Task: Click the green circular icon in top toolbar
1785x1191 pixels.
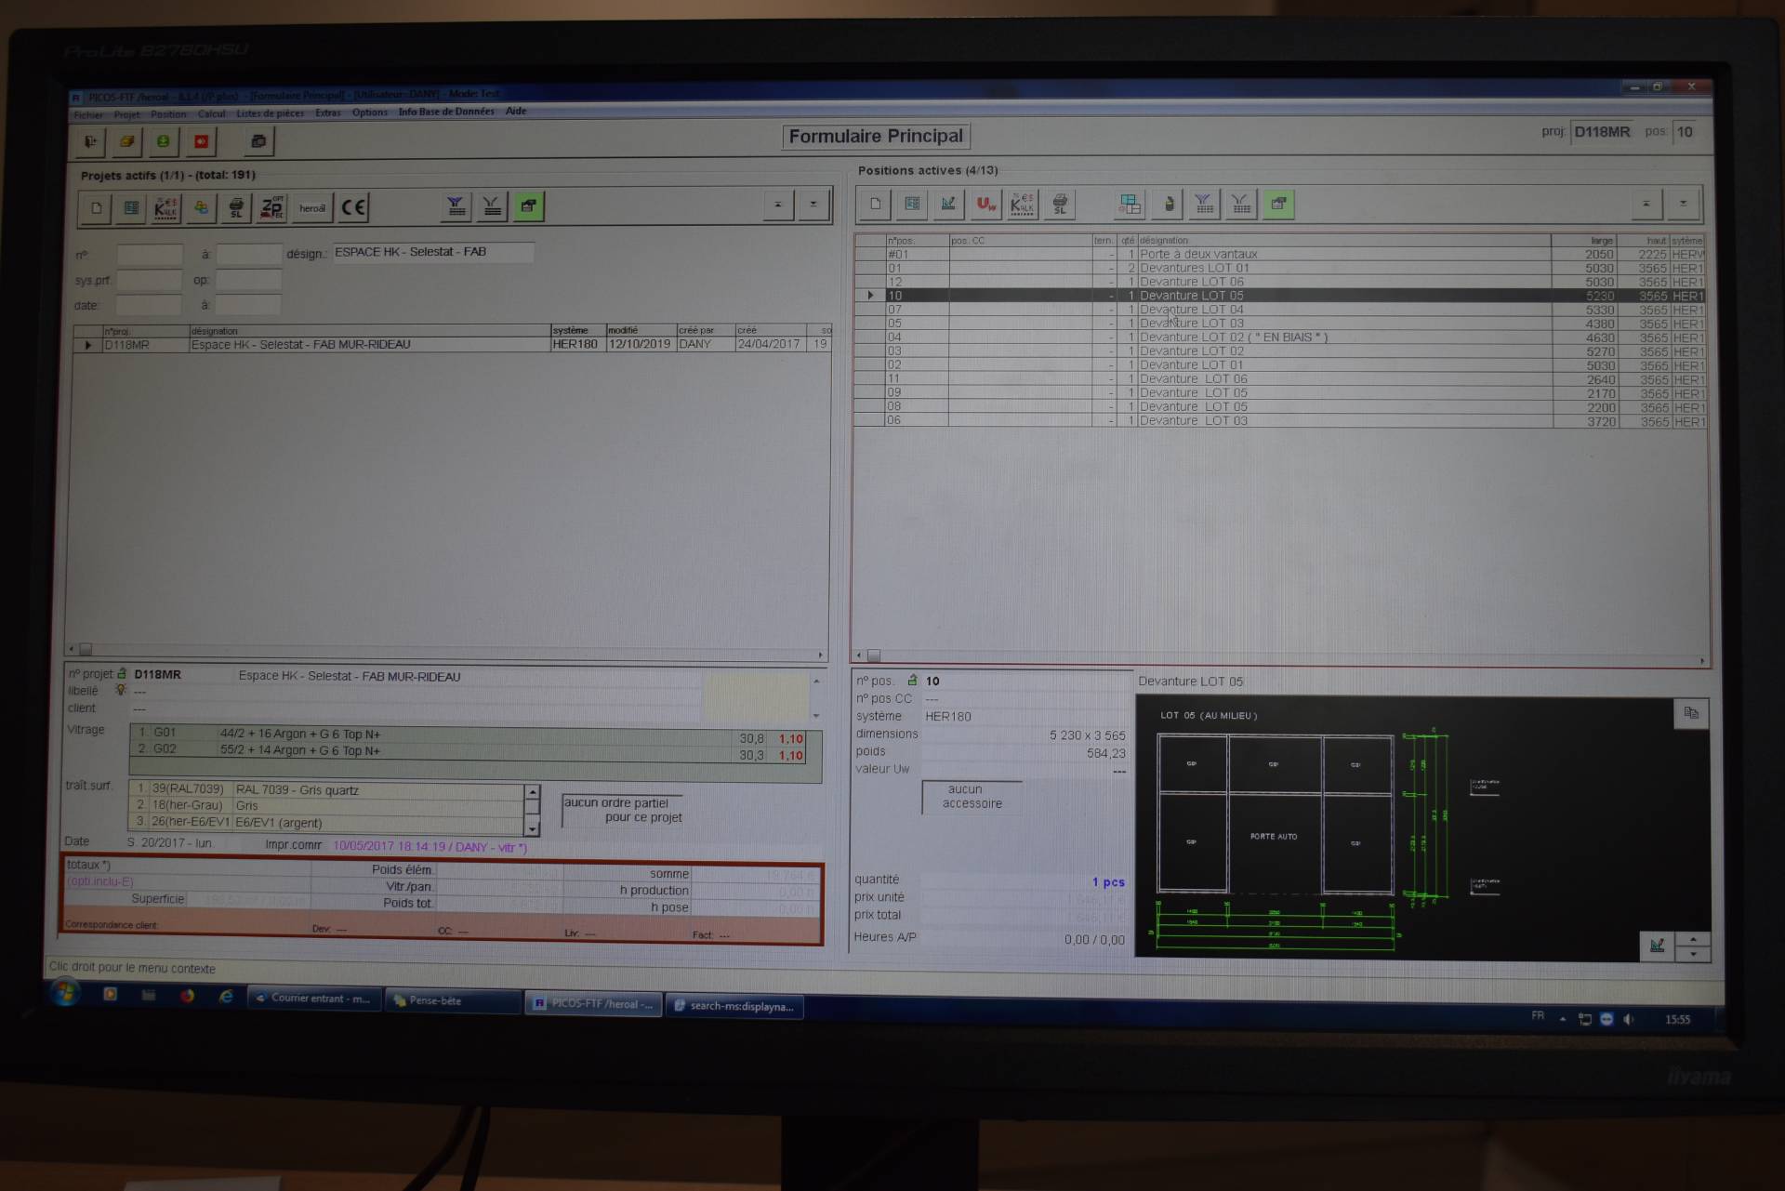Action: coord(163,141)
